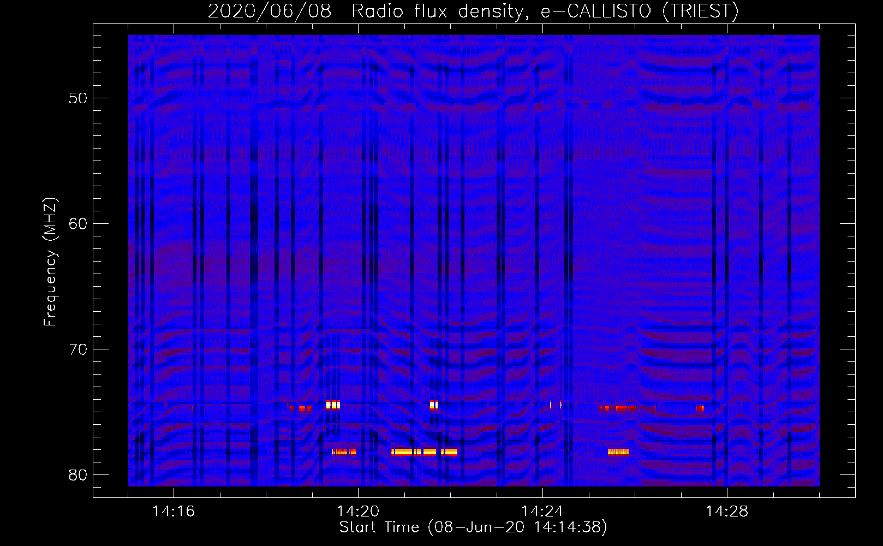Click the 14:20 time tick label
Screen dimensions: 883x546
coord(358,512)
